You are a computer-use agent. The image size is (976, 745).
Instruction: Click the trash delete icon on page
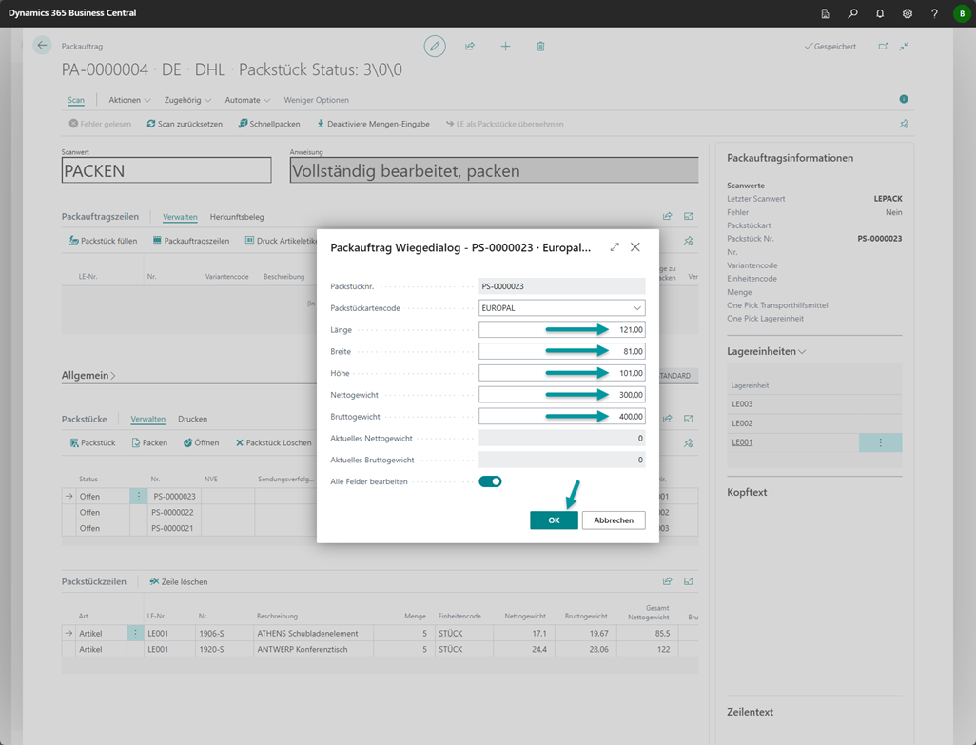[x=540, y=46]
